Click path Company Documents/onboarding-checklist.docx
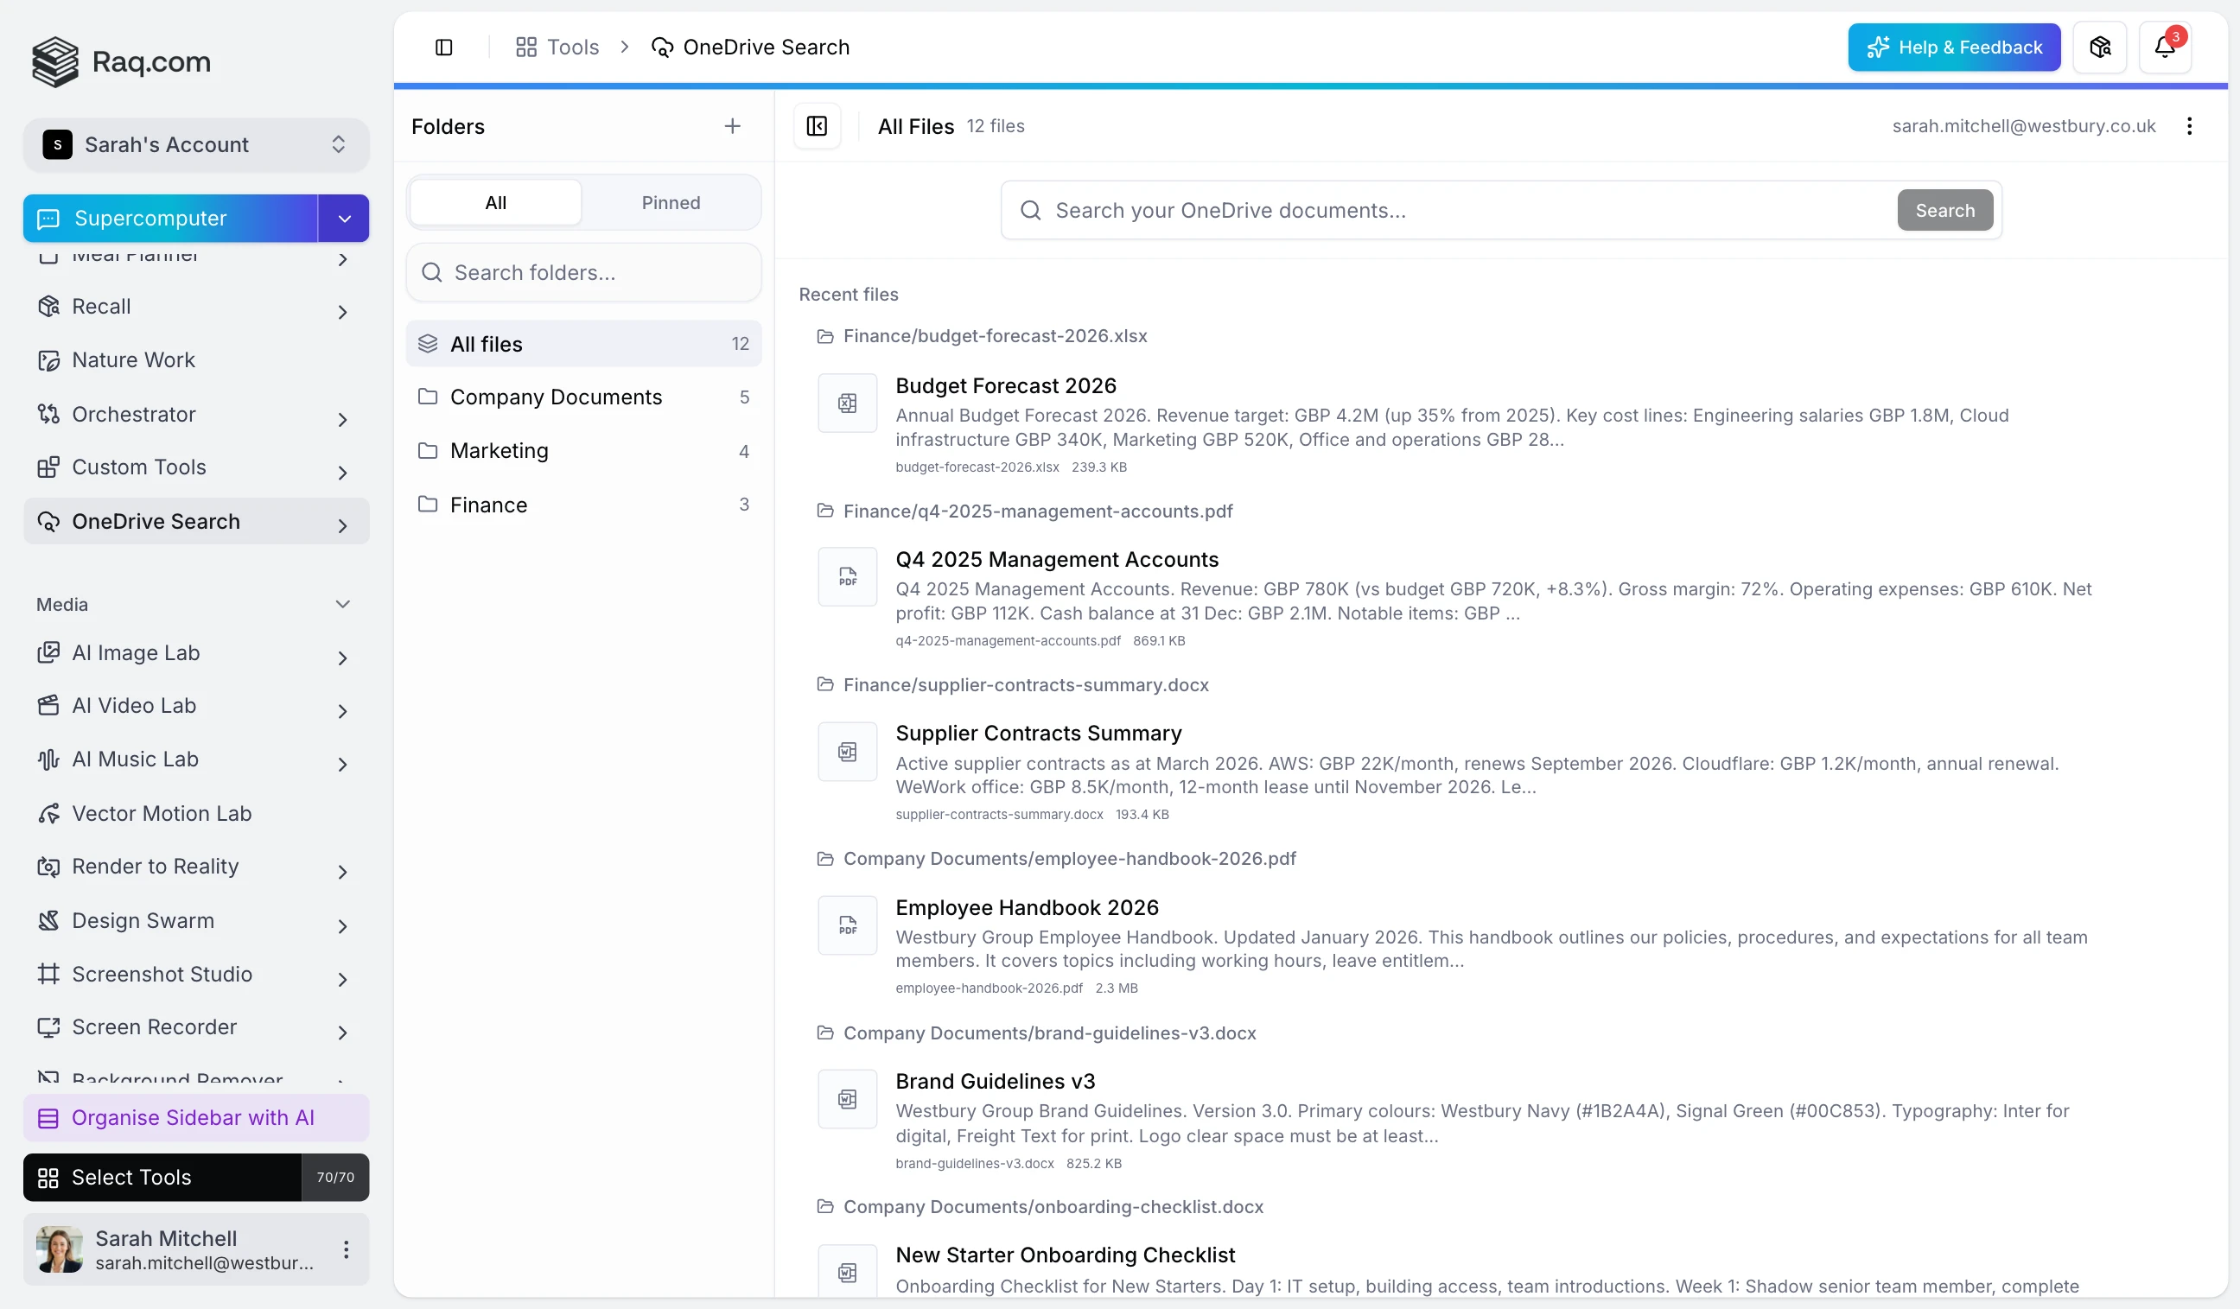The image size is (2240, 1309). pyautogui.click(x=1053, y=1207)
